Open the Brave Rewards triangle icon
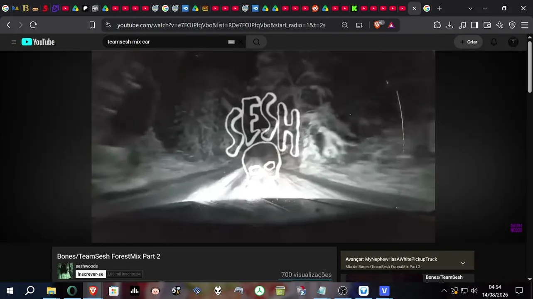Viewport: 533px width, 299px height. coord(391,25)
